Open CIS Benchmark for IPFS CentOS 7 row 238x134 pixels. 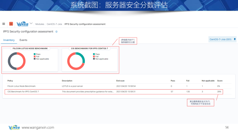click(x=23, y=92)
